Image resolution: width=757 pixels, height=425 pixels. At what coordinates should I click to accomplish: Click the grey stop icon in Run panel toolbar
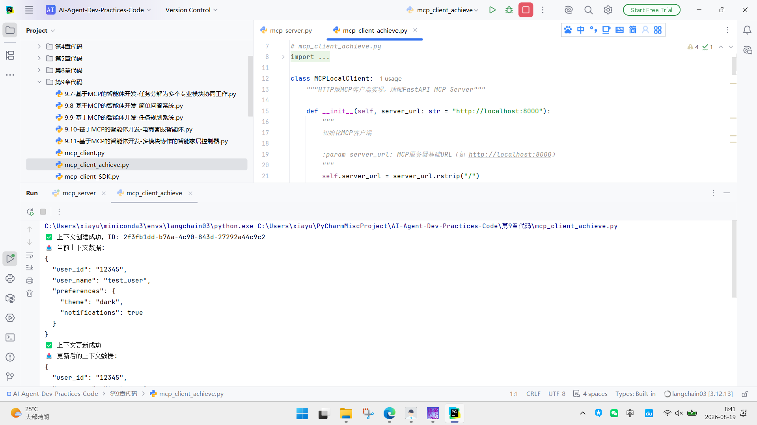point(43,212)
